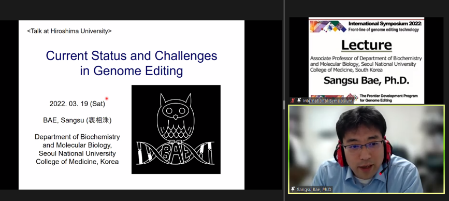
Task: Click pin icon next to Sangsu Bae name
Action: pos(293,189)
